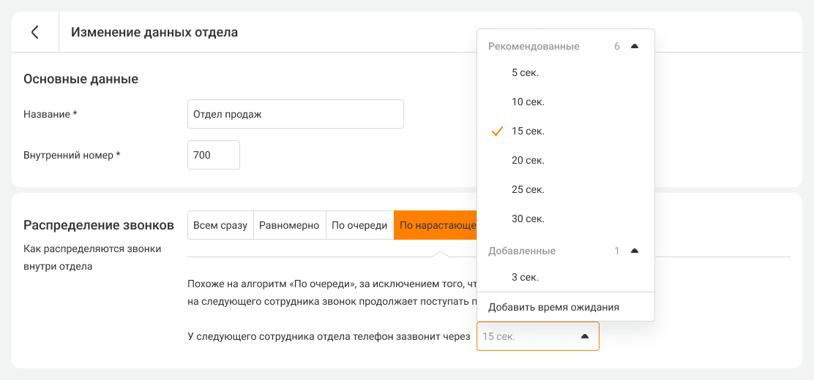Click the Внутренний номер field

coord(213,155)
